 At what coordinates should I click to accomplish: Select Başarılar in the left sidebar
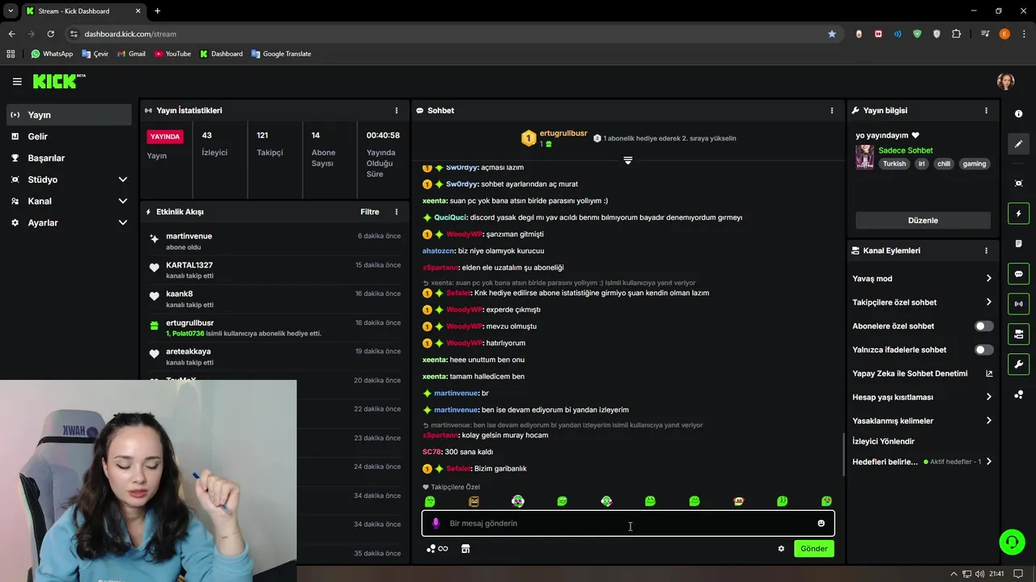[x=69, y=158]
